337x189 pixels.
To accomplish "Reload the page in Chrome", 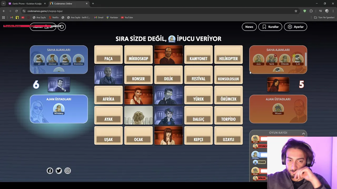I will [16, 11].
